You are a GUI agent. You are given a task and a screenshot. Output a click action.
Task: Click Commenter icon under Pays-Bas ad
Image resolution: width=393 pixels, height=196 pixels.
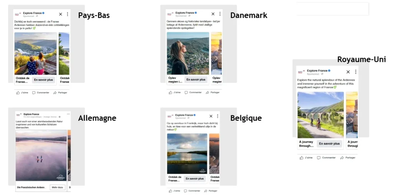coord(34,93)
